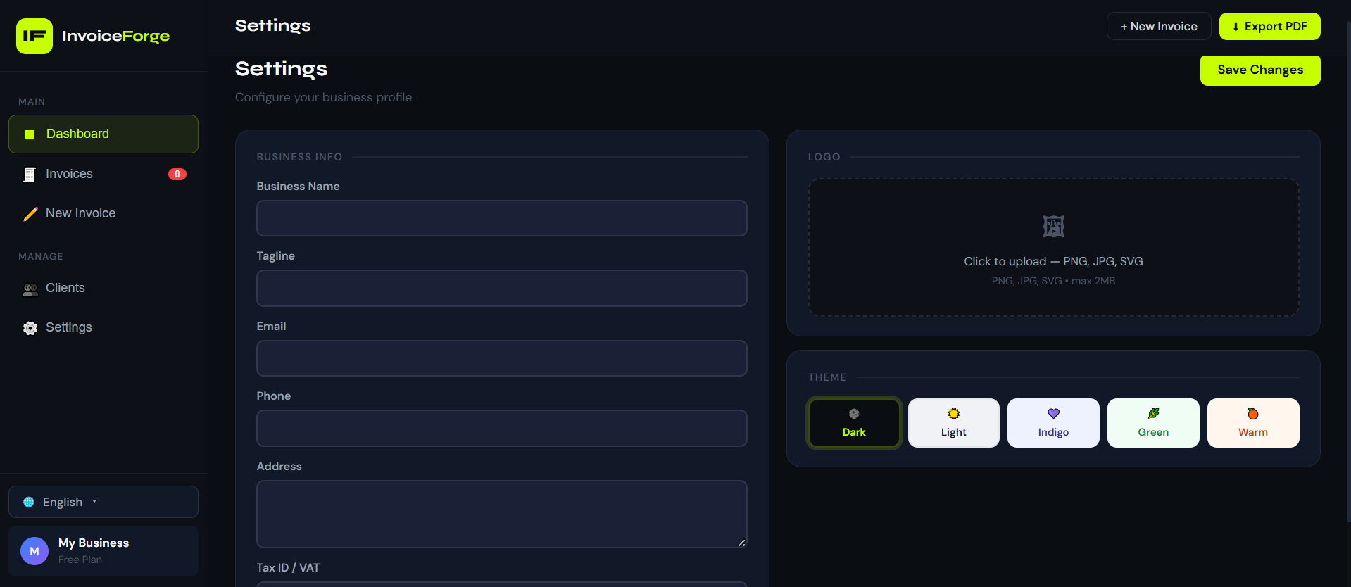Open the My Business account card
The width and height of the screenshot is (1351, 587).
tap(103, 551)
